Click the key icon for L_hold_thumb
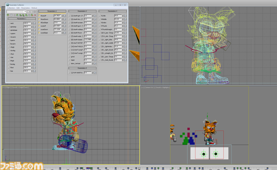Viewport: 277px width, 170px height. click(x=125, y=60)
